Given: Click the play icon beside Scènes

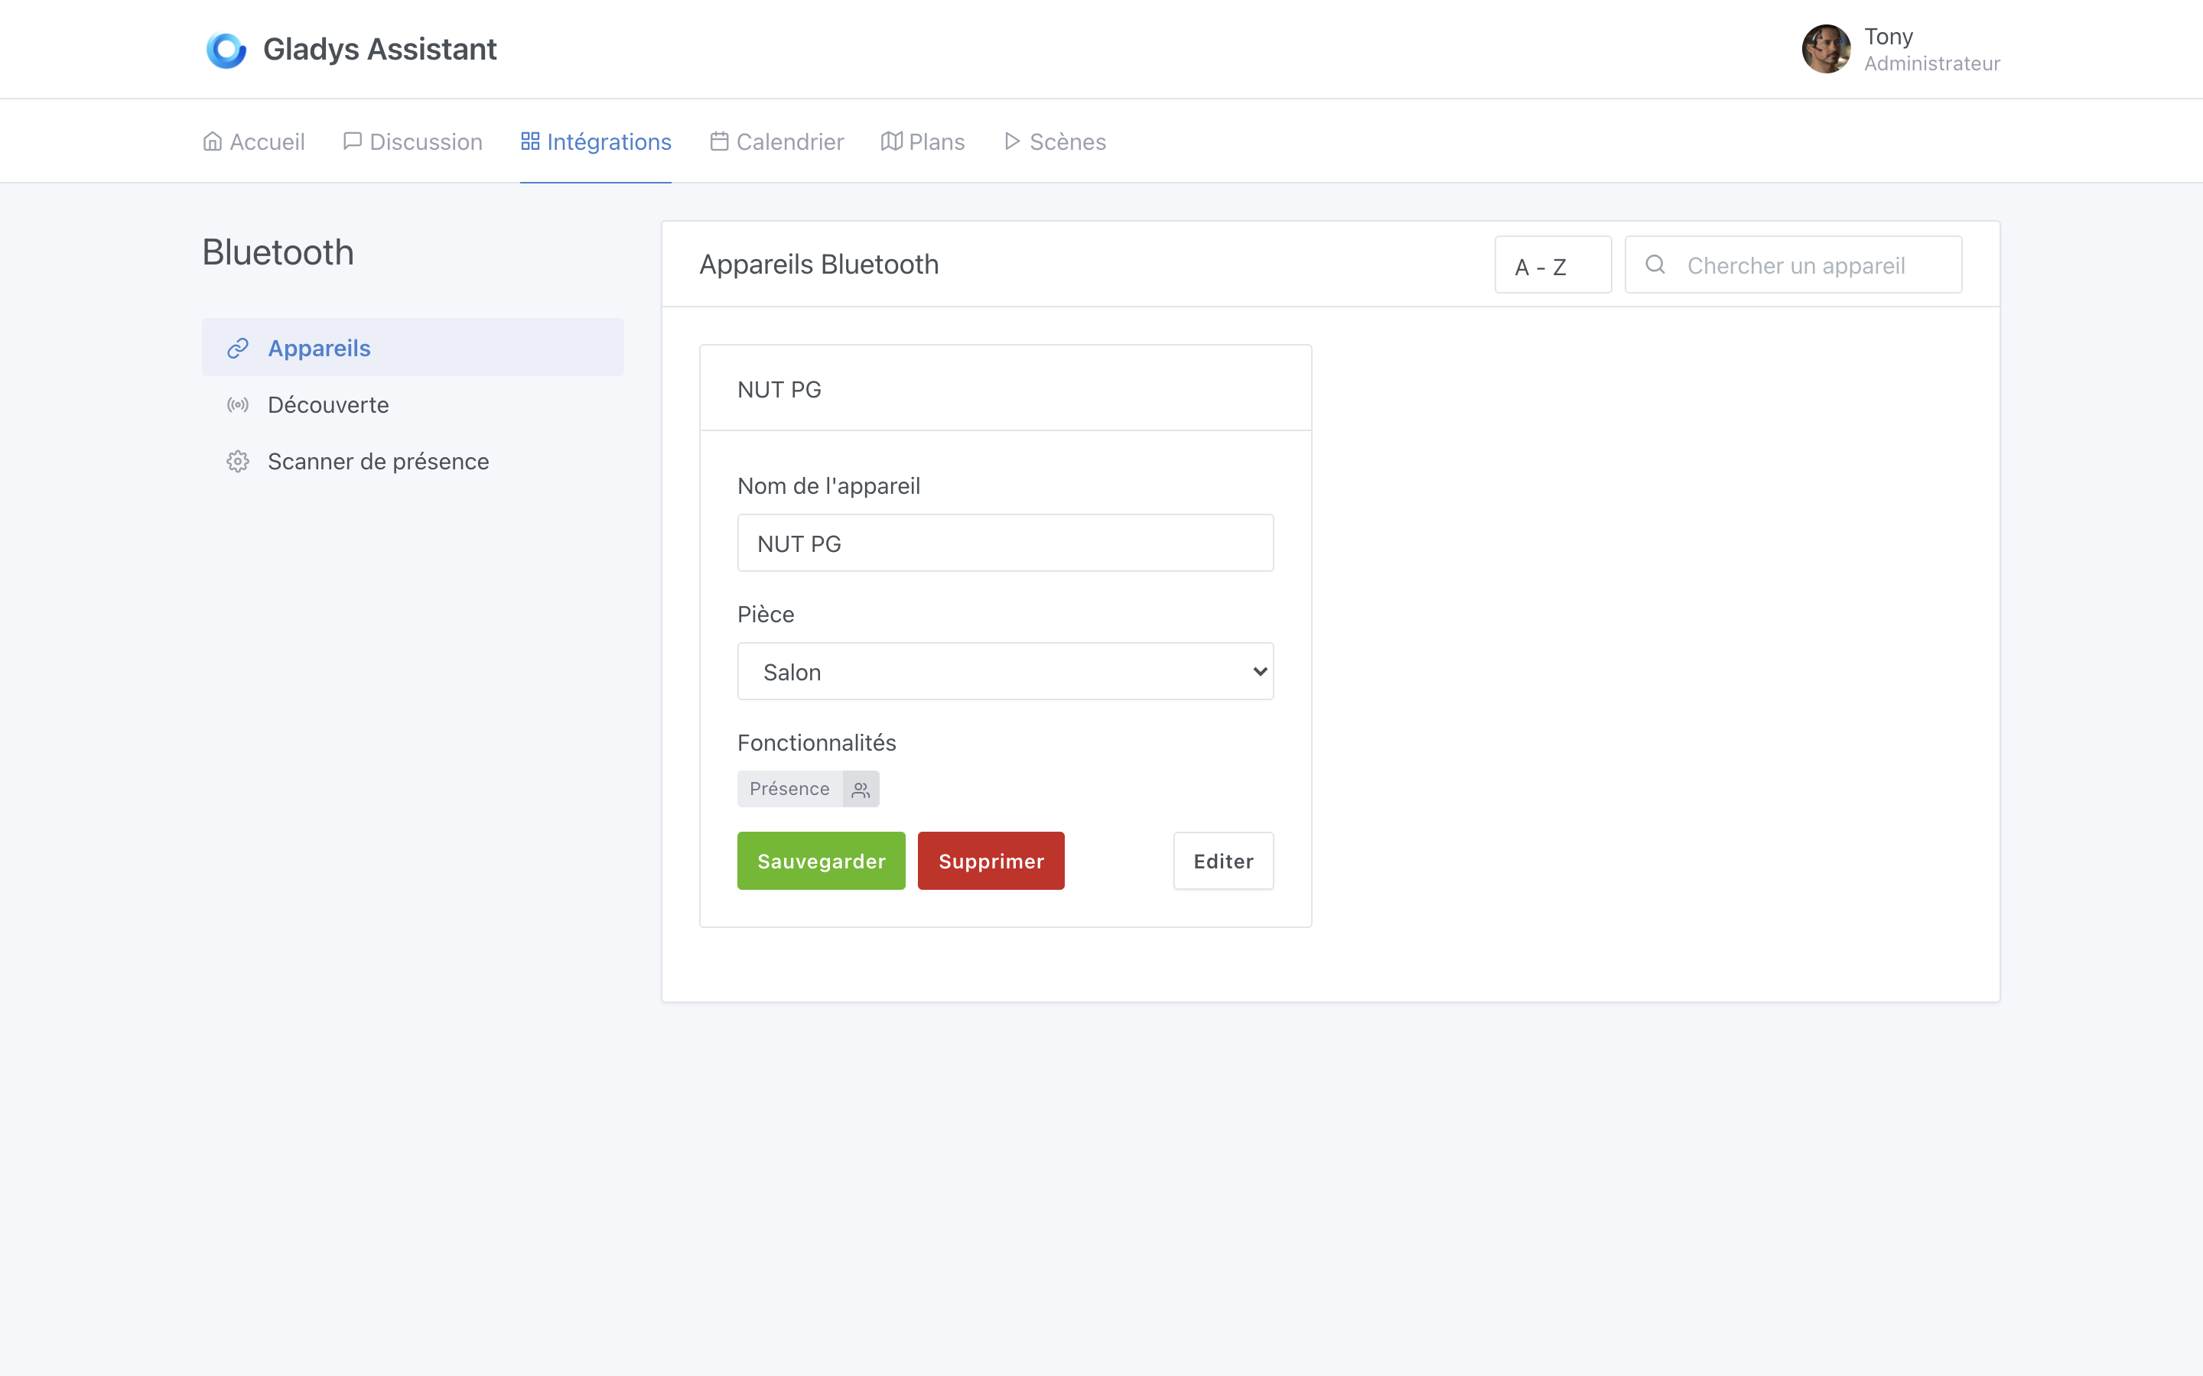Looking at the screenshot, I should click(x=1010, y=141).
